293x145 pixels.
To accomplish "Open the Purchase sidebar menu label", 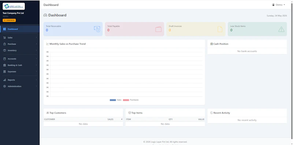I will point(12,44).
